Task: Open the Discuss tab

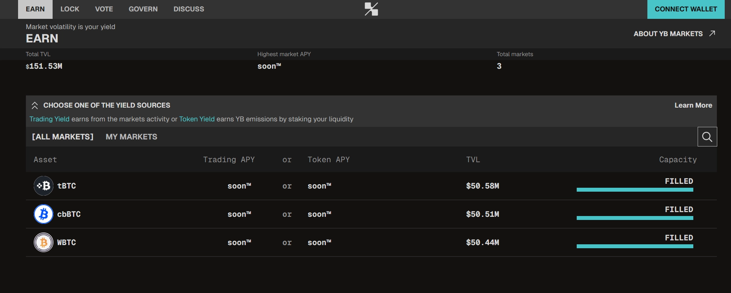Action: point(189,9)
